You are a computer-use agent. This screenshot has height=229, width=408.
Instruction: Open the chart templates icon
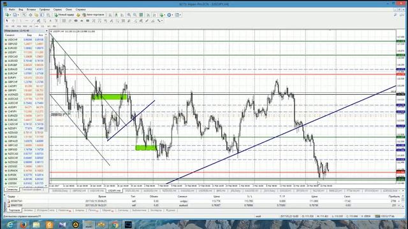177,15
